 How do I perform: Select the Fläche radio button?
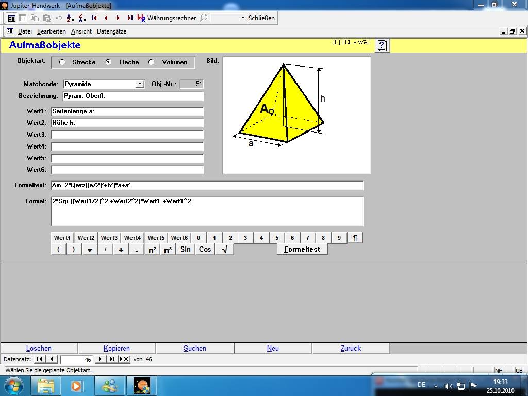point(108,62)
